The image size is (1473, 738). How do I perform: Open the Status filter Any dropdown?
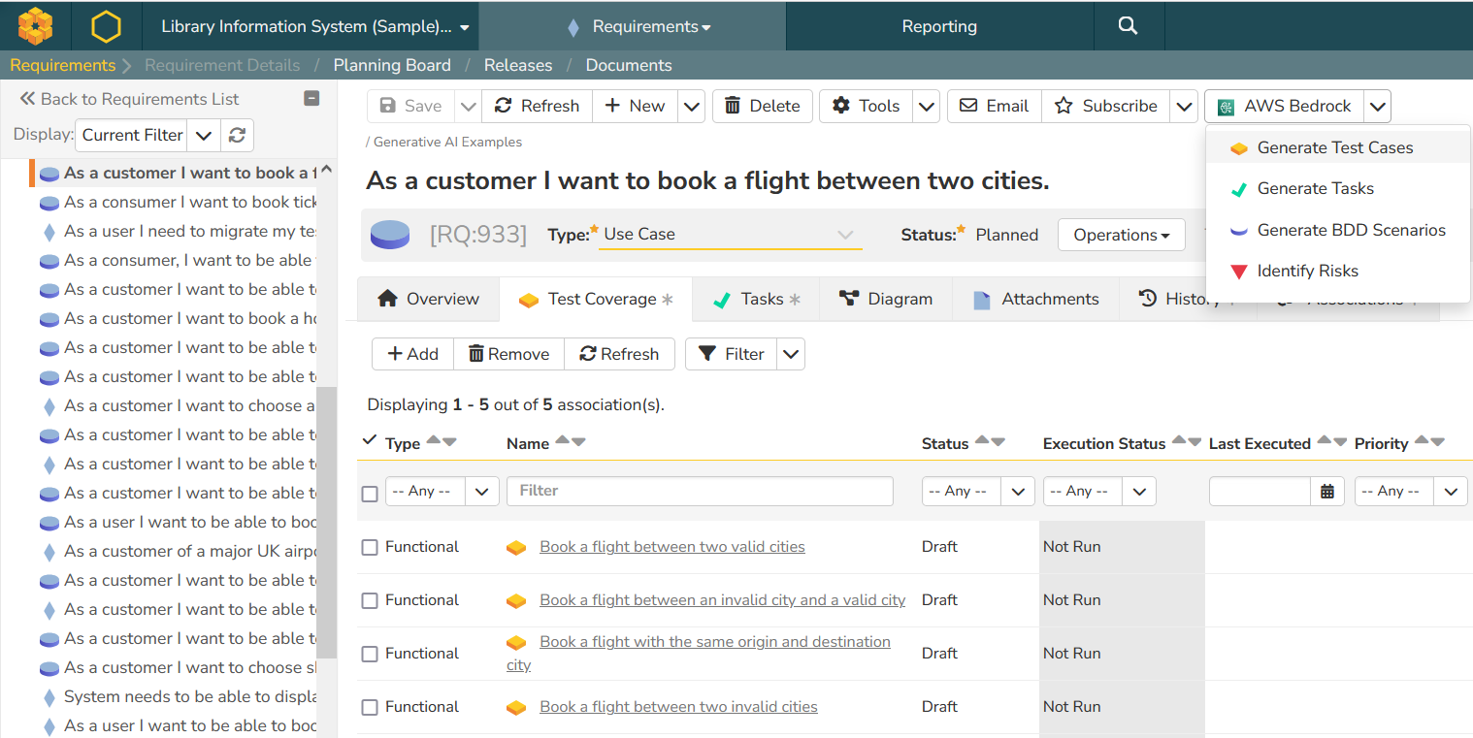pos(976,492)
